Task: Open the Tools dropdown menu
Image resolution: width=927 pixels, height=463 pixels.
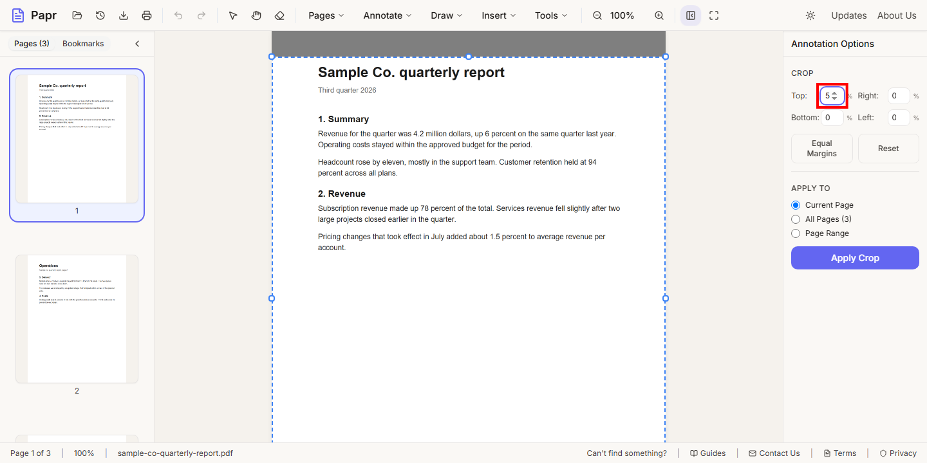Action: tap(551, 15)
